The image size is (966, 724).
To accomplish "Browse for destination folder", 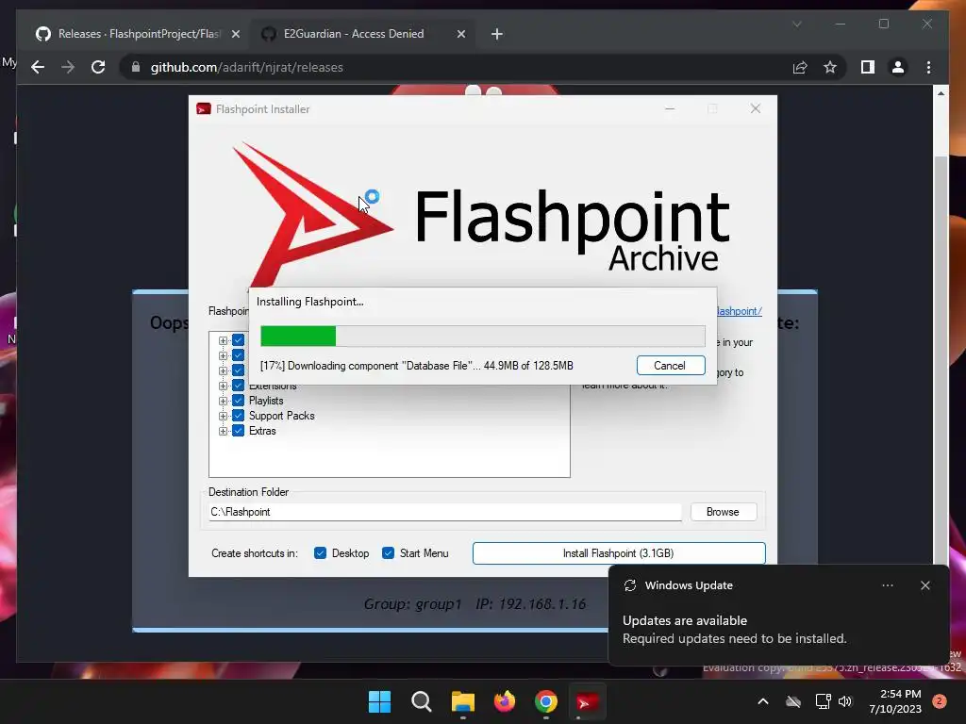I will coord(724,512).
